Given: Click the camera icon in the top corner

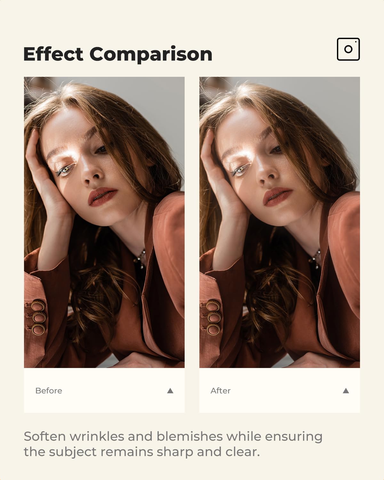Looking at the screenshot, I should click(348, 49).
